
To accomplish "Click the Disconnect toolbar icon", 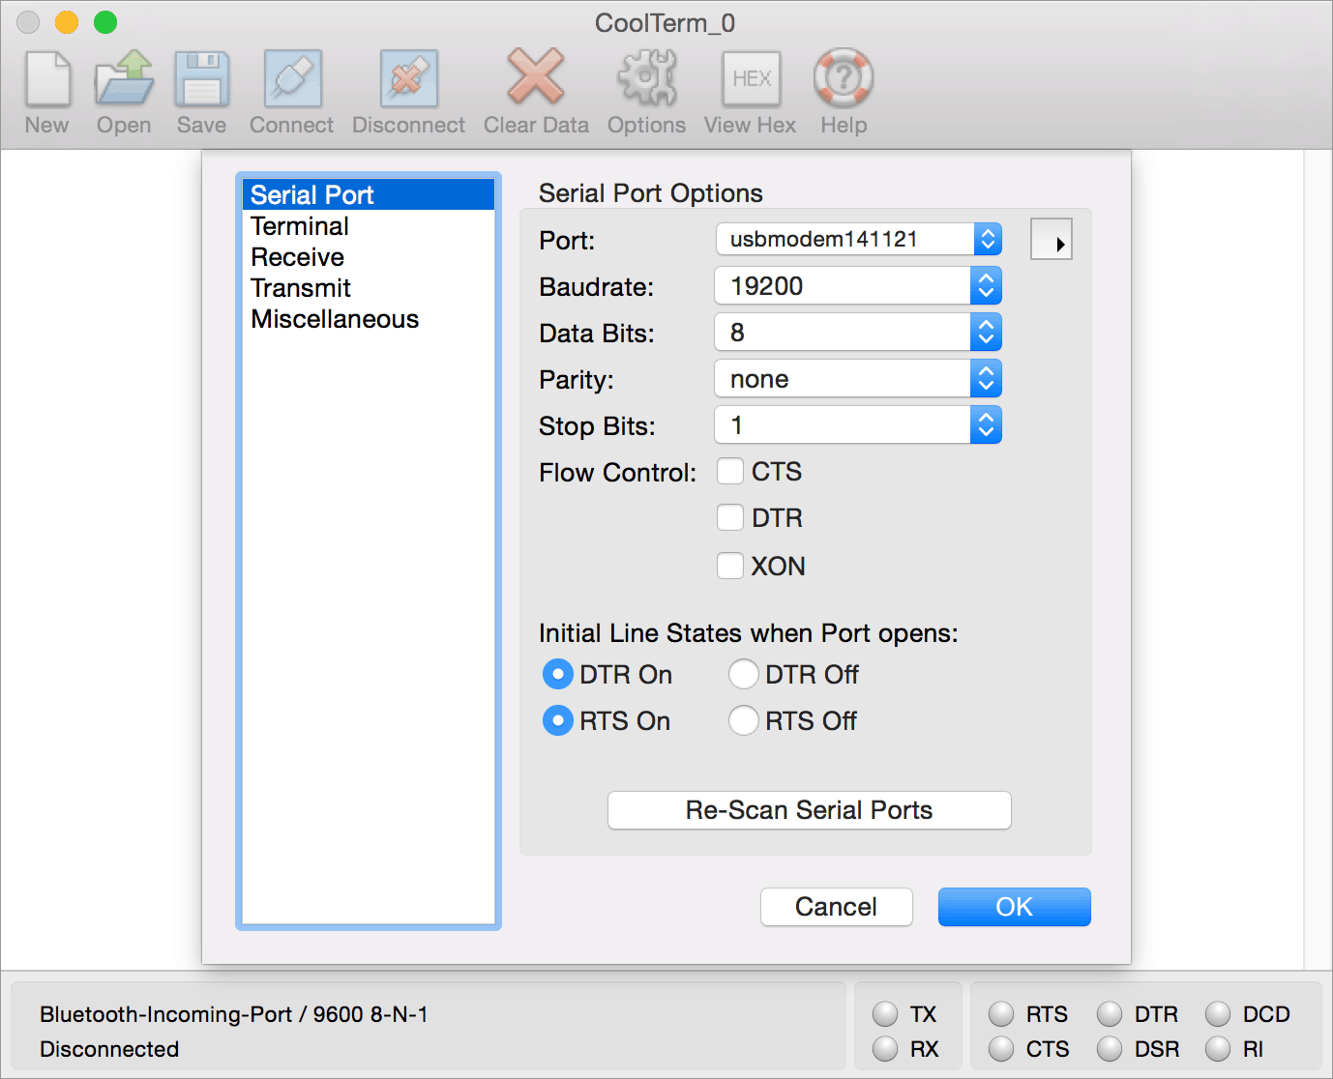I will point(407,87).
